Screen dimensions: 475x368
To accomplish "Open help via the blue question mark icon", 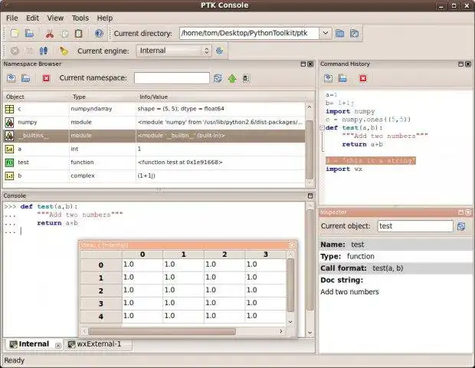I will coord(99,33).
